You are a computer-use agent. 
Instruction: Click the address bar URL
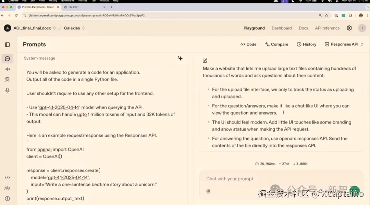pyautogui.click(x=87, y=15)
